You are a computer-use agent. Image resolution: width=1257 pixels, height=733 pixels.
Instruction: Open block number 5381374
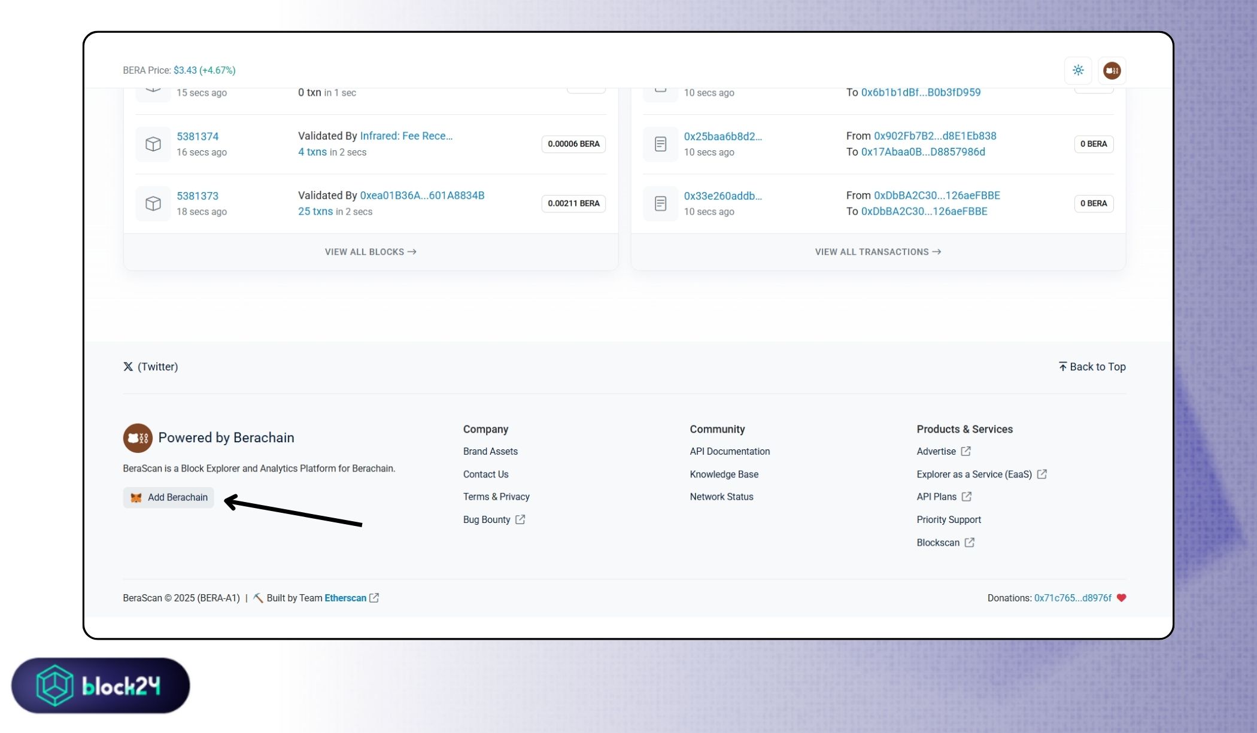(x=198, y=136)
